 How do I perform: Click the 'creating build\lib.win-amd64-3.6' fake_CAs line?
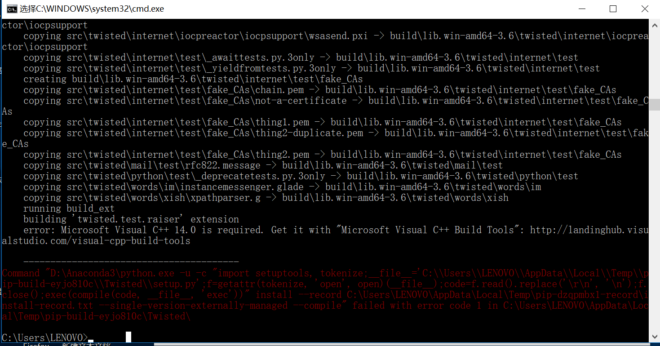point(193,79)
